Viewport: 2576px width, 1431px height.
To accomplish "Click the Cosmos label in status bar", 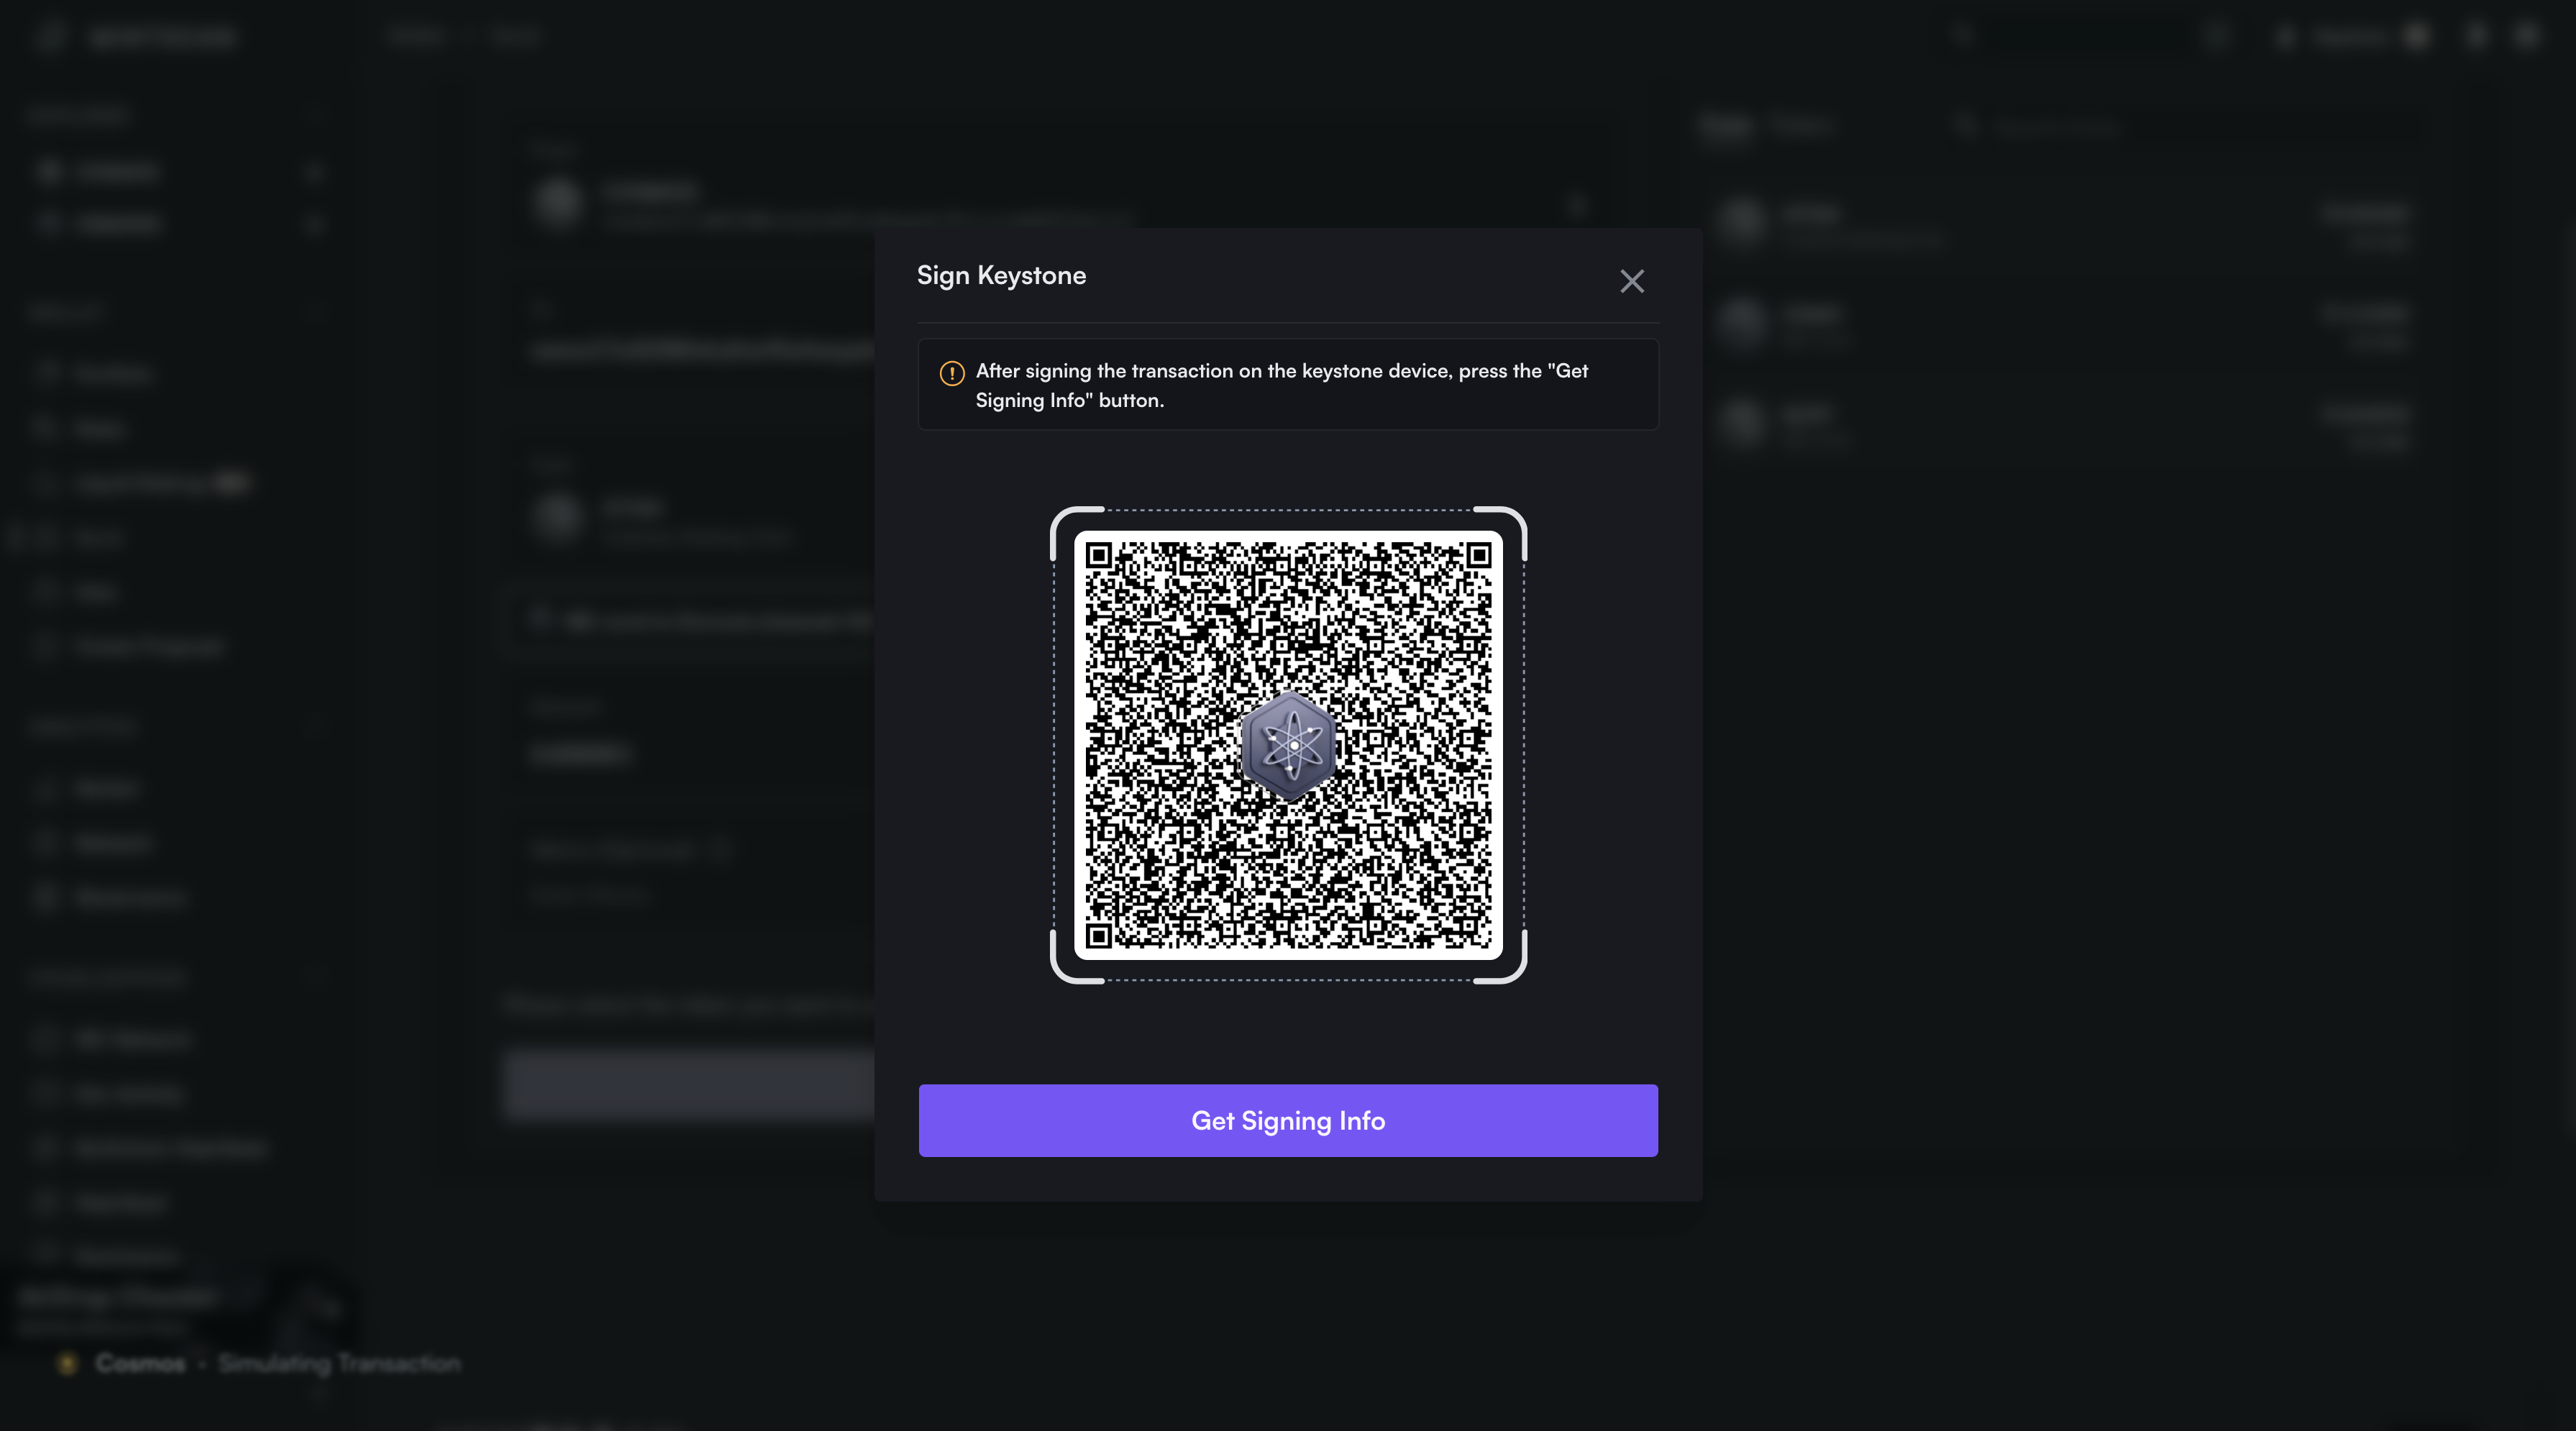I will tap(140, 1363).
